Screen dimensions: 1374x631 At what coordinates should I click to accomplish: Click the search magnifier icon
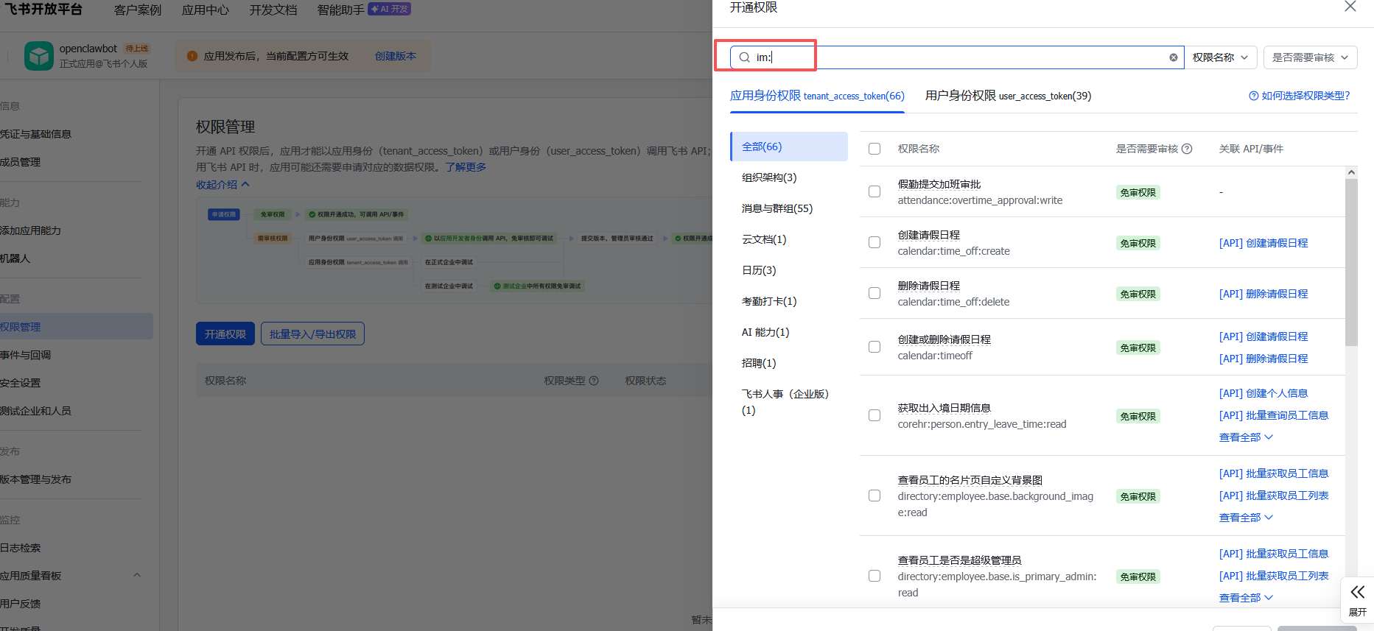[x=745, y=57]
